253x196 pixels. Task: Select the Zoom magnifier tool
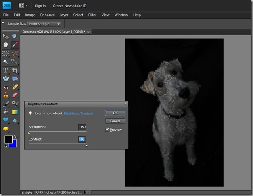click(x=15, y=36)
